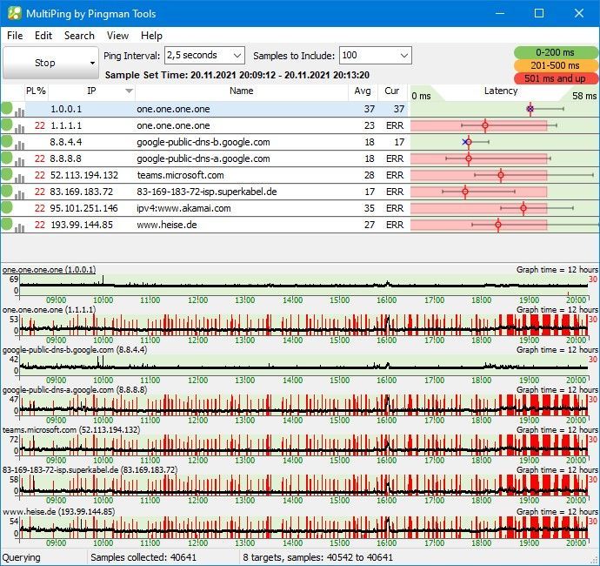
Task: Click the IP column sort arrow
Action: tap(129, 91)
